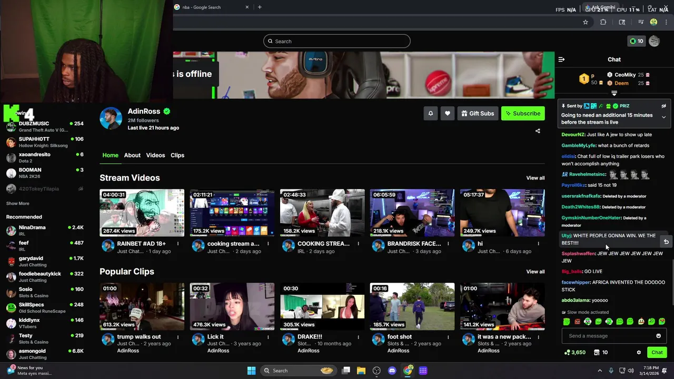Click the KICKs balance showing 10
Screen dimensions: 674x379
pos(636,41)
